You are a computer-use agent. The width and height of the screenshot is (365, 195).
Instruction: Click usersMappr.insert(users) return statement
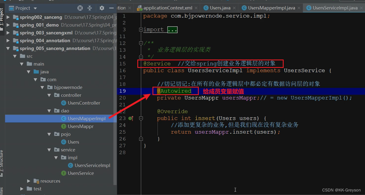point(225,132)
